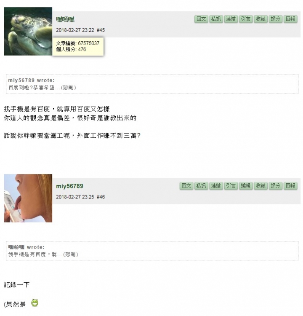303x316 pixels.
Task: Open miy56789 username link
Action: [x=70, y=186]
